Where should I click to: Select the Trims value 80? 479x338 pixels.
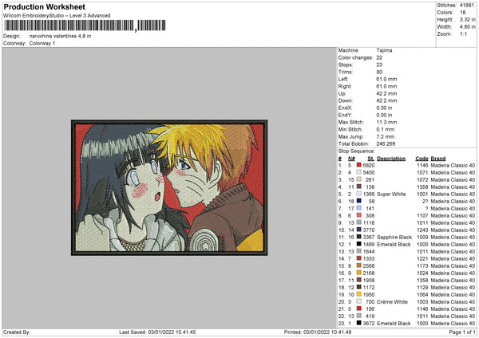(x=379, y=72)
